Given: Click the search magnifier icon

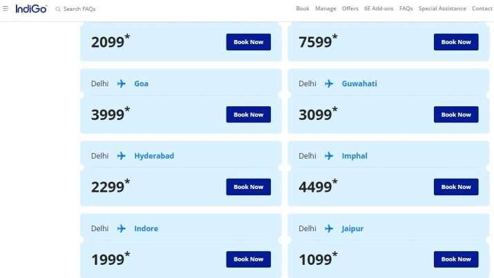Looking at the screenshot, I should (x=58, y=10).
